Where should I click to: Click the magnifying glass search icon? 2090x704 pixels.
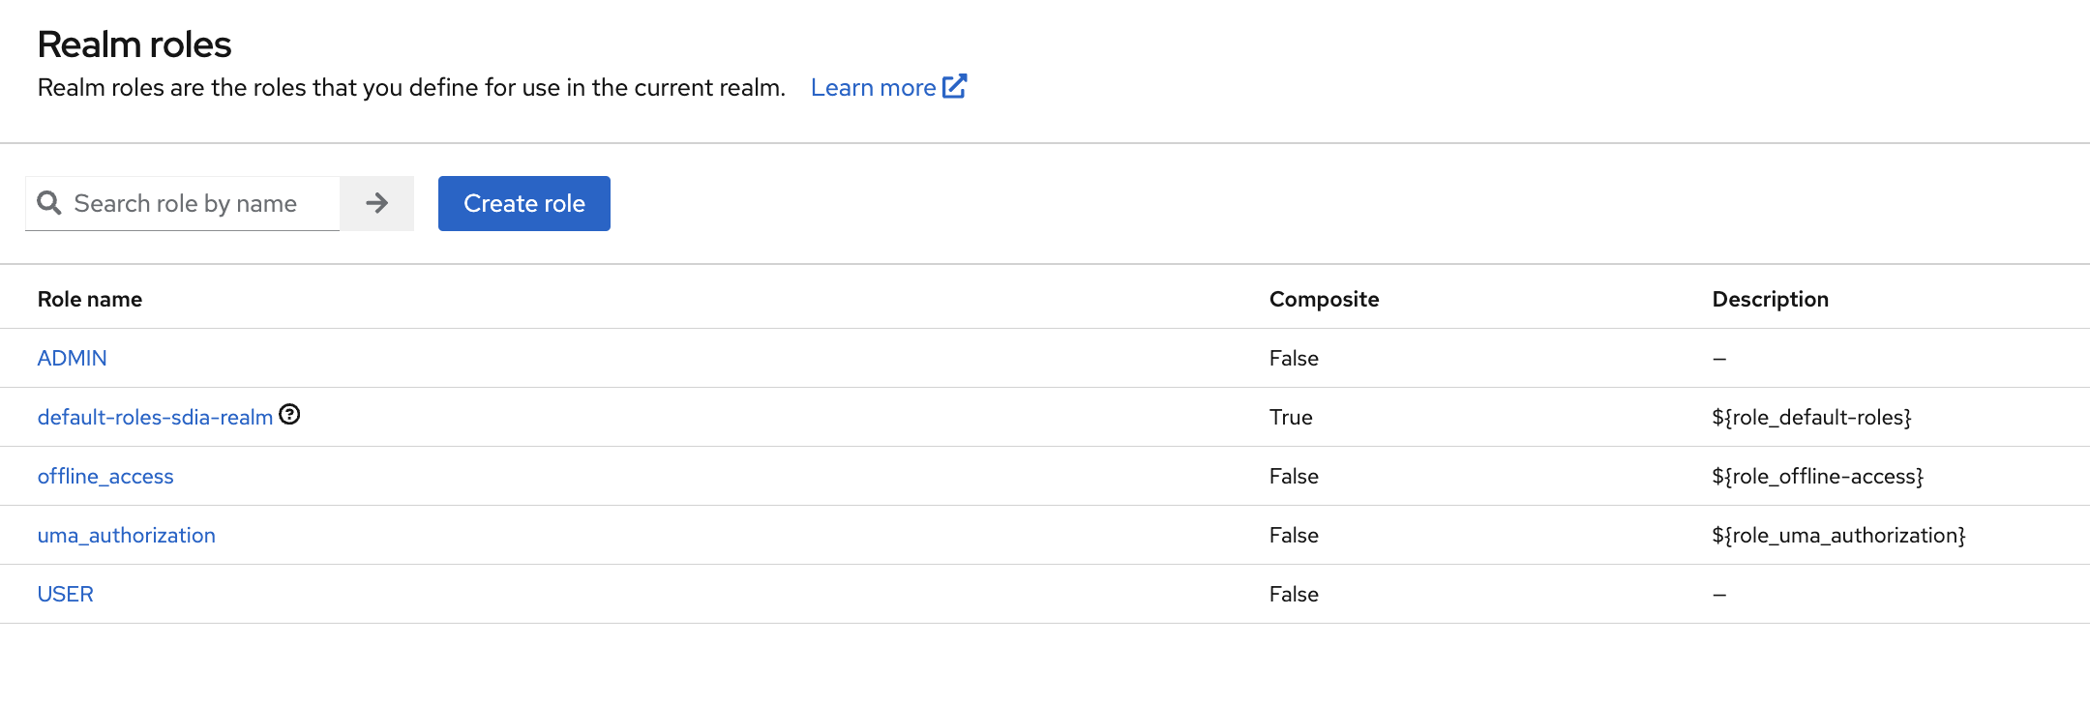49,203
